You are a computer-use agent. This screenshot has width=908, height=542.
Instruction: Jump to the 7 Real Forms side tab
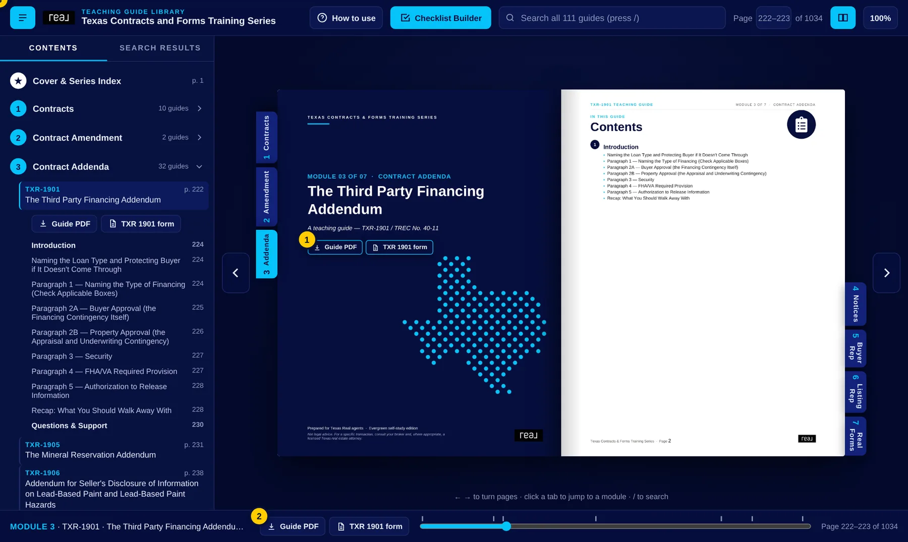(856, 436)
